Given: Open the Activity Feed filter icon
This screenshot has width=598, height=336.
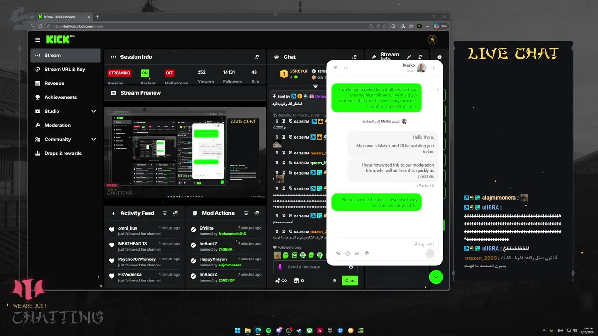Looking at the screenshot, I should [x=164, y=213].
